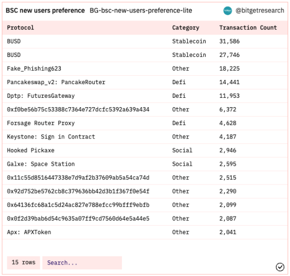Sort by Category column header

186,28
